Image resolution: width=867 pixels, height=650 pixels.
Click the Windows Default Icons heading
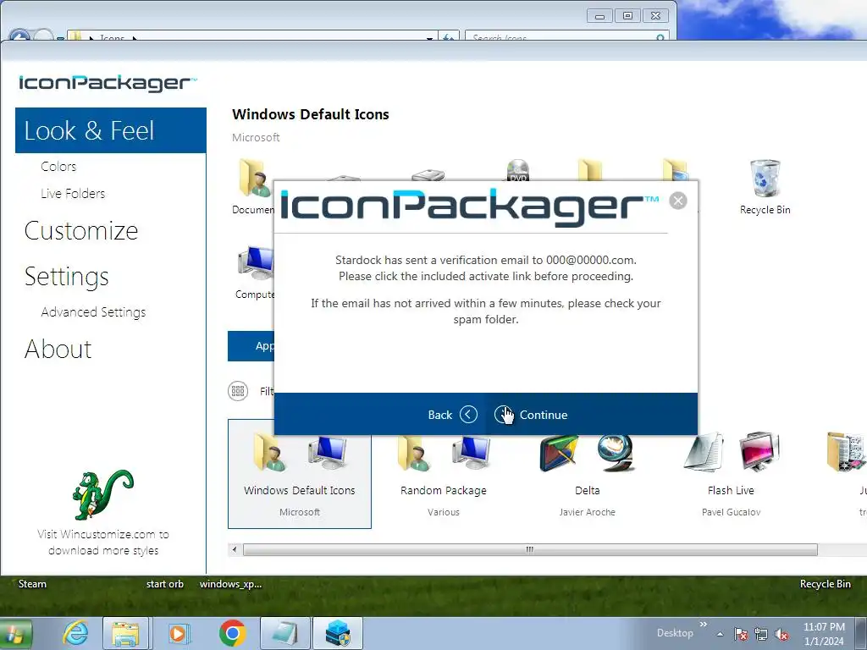tap(310, 114)
